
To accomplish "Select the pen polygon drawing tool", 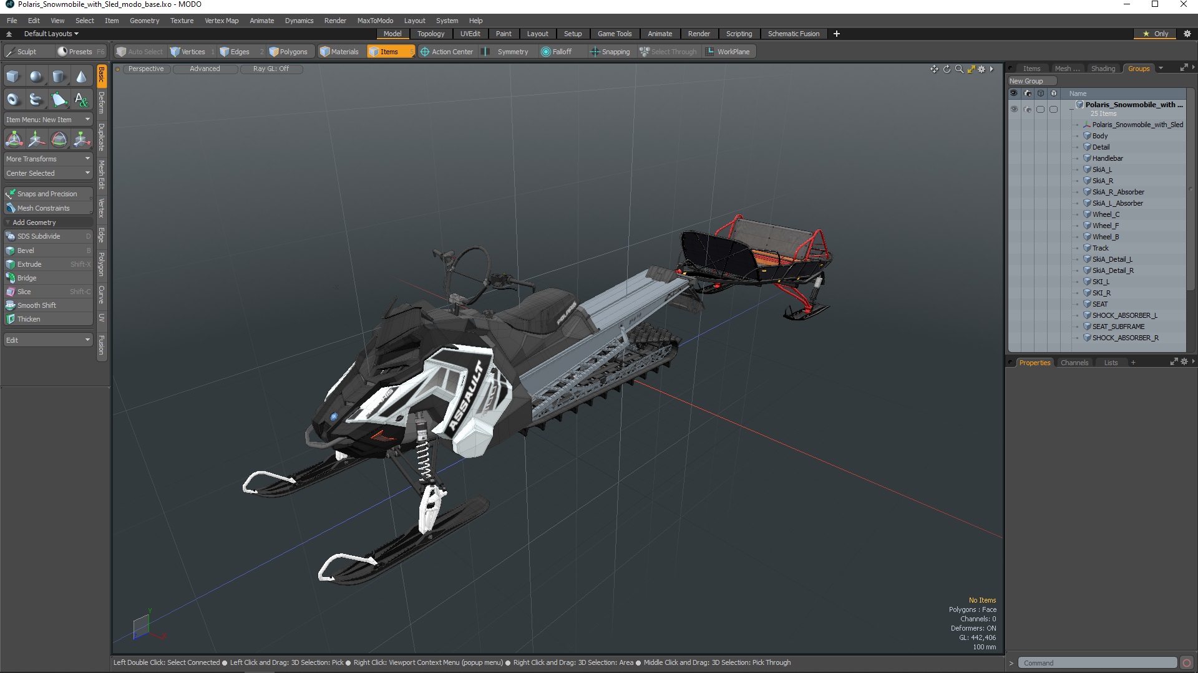I will [59, 100].
